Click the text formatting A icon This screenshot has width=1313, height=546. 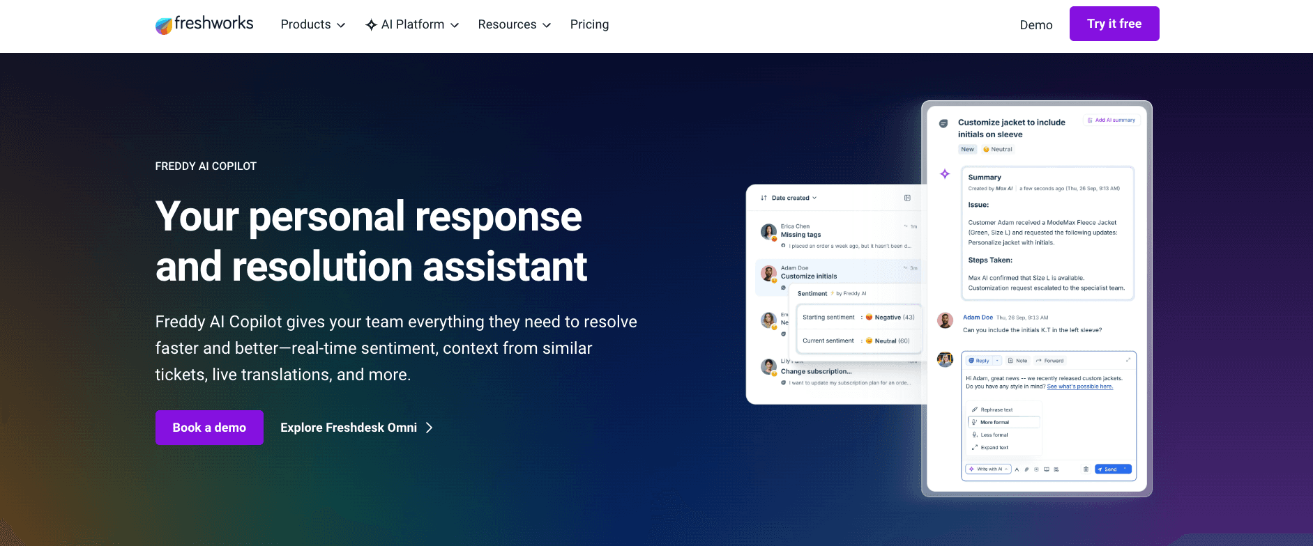(x=1017, y=469)
